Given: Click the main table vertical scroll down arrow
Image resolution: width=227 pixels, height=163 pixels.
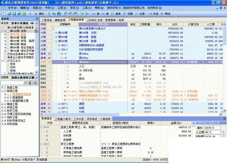Looking at the screenshot, I should pyautogui.click(x=224, y=111).
